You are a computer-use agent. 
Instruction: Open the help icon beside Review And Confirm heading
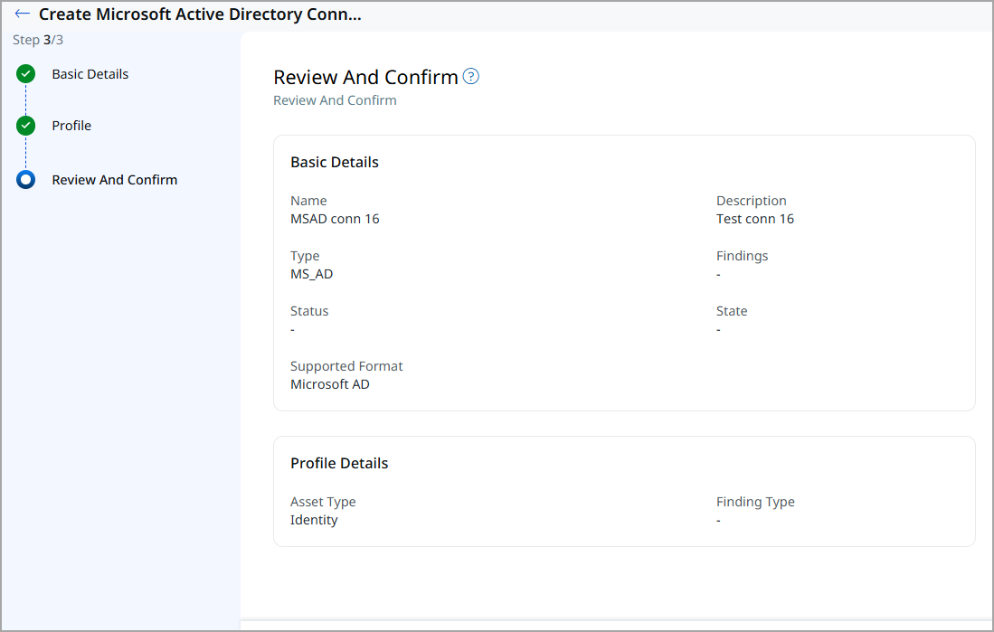470,77
